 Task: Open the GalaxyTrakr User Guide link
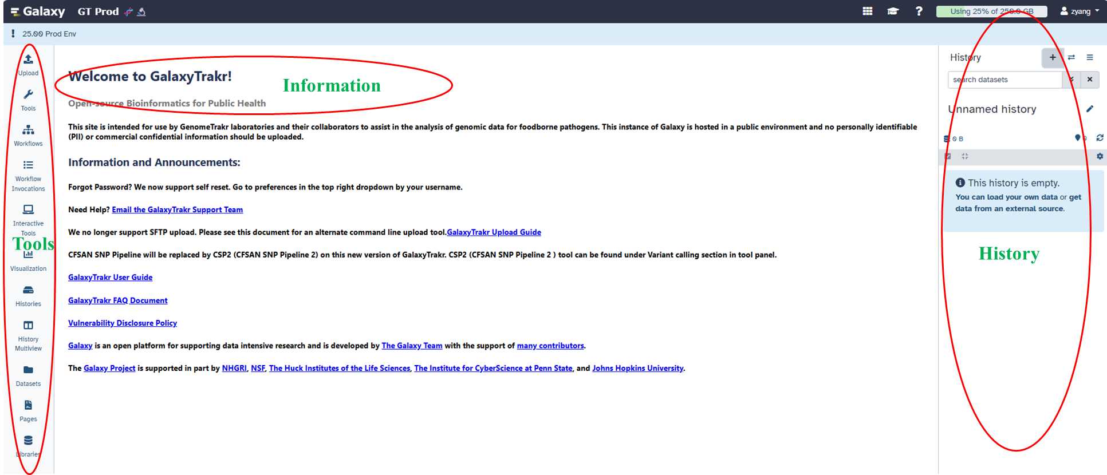point(110,278)
